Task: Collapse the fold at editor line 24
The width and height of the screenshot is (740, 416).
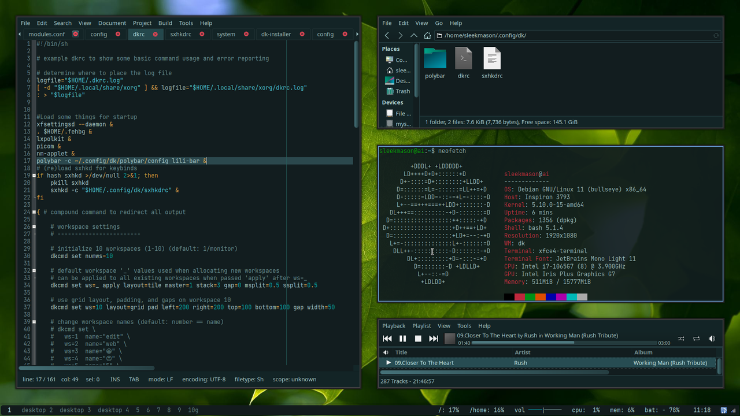Action: 34,212
